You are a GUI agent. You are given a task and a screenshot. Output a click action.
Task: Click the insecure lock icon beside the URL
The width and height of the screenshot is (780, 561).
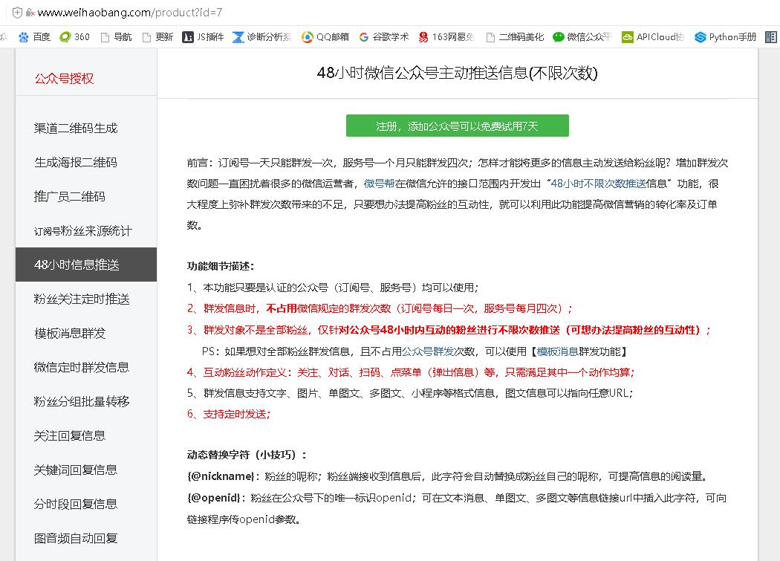pyautogui.click(x=30, y=13)
